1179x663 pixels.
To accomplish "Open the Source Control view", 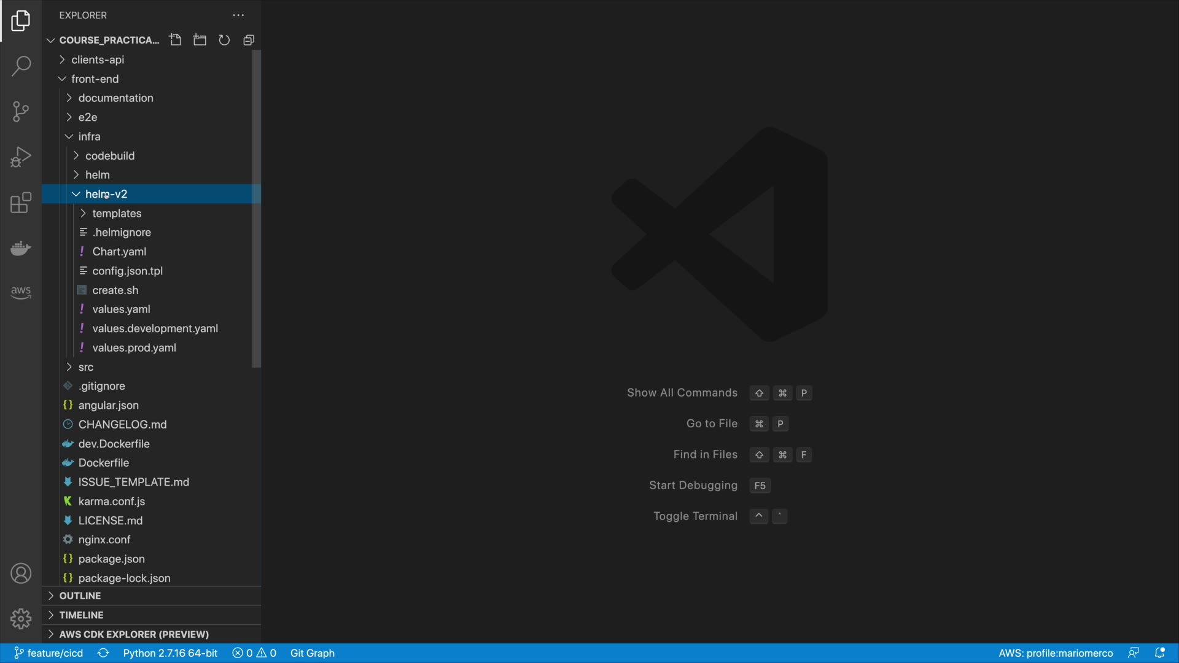I will 21,112.
